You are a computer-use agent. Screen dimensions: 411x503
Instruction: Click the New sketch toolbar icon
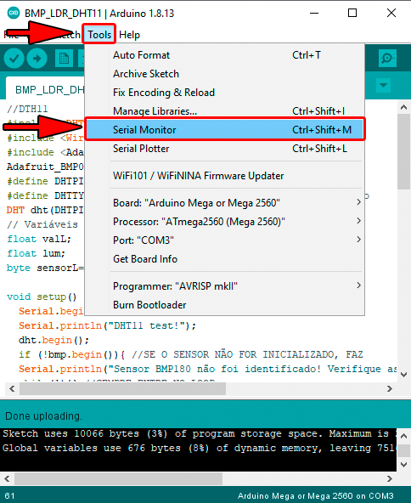point(64,59)
